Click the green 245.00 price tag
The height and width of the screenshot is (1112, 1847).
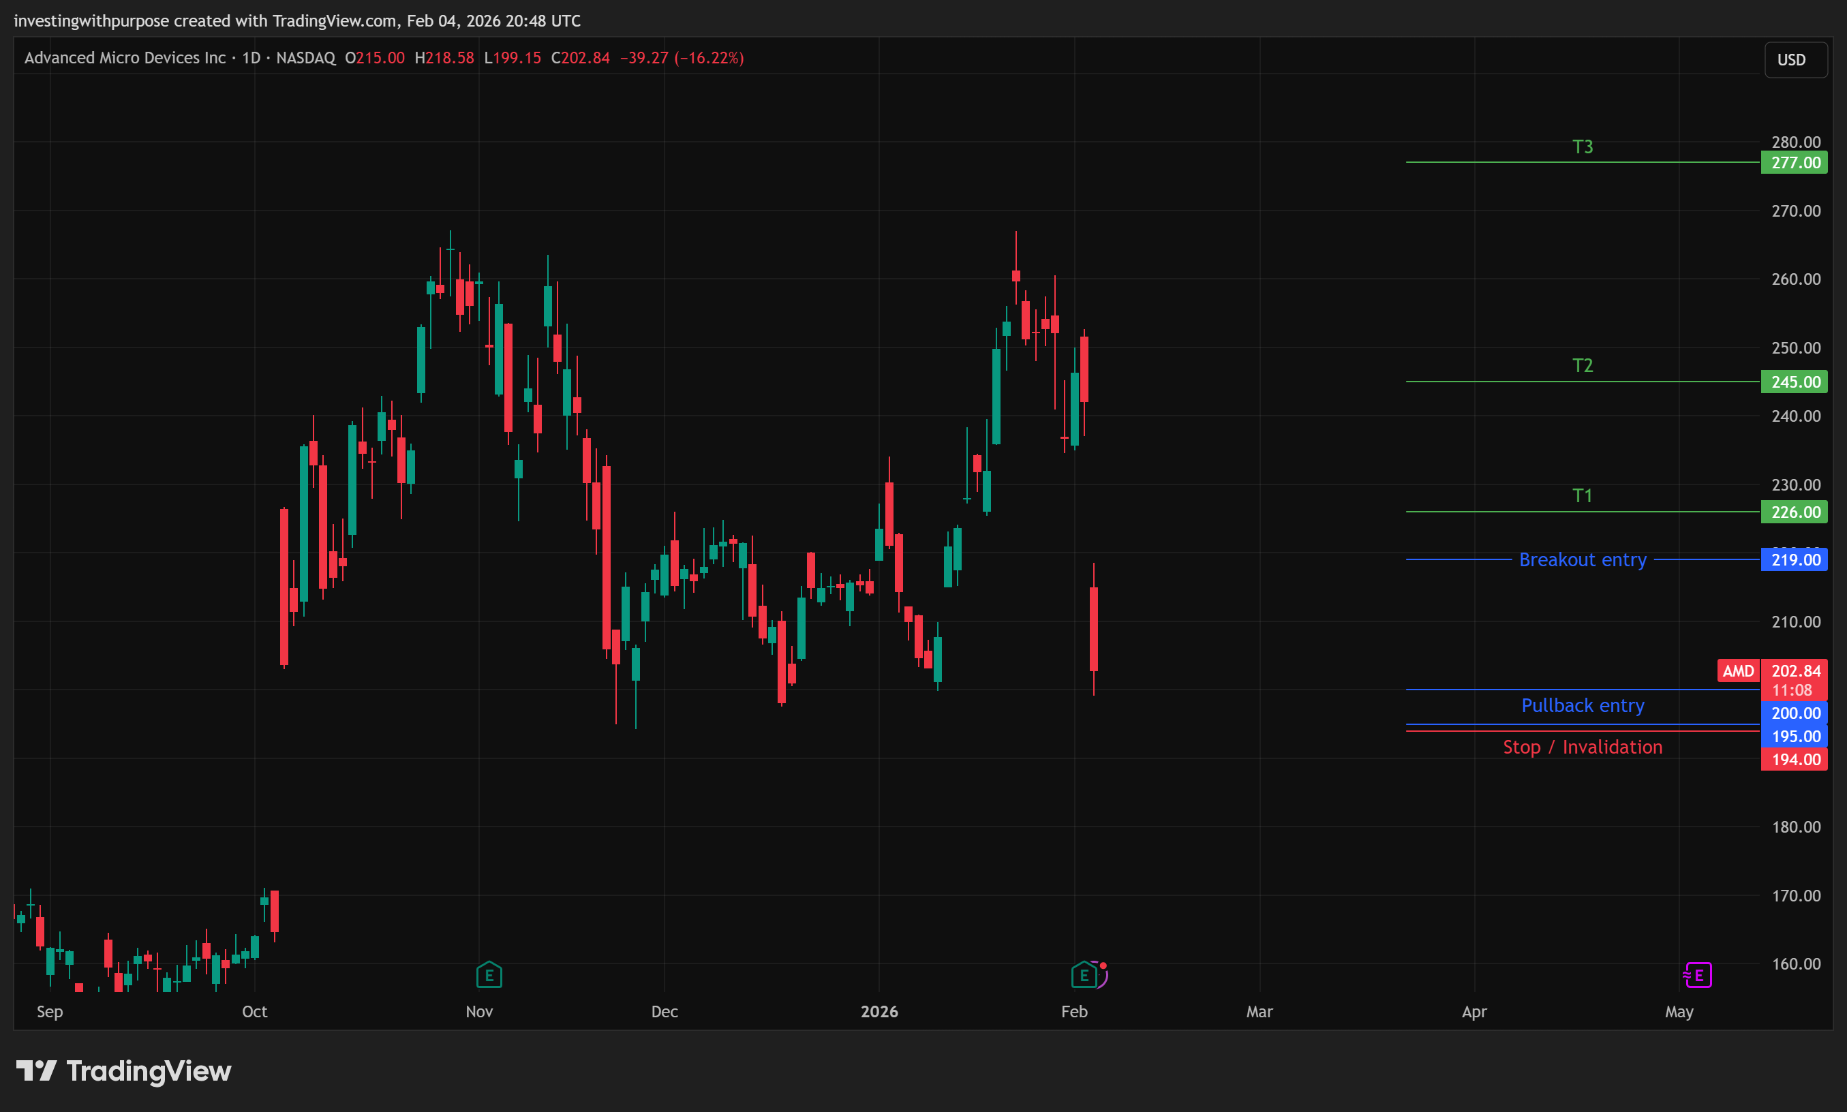[1794, 382]
